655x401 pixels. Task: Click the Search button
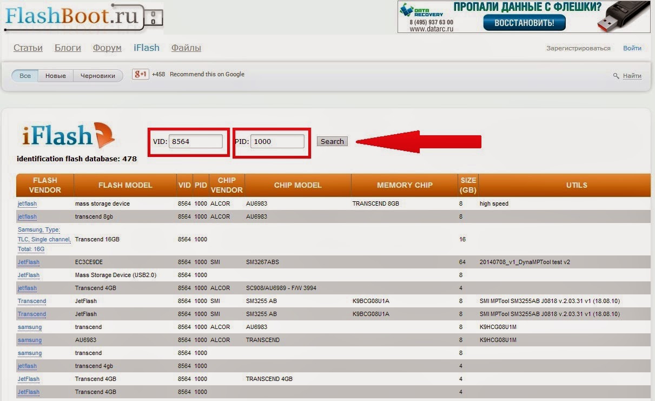[x=332, y=141]
